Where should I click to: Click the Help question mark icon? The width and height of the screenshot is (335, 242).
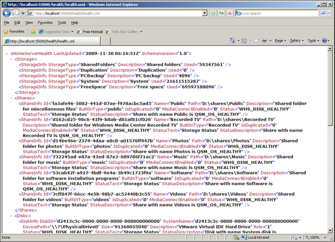[x=325, y=41]
